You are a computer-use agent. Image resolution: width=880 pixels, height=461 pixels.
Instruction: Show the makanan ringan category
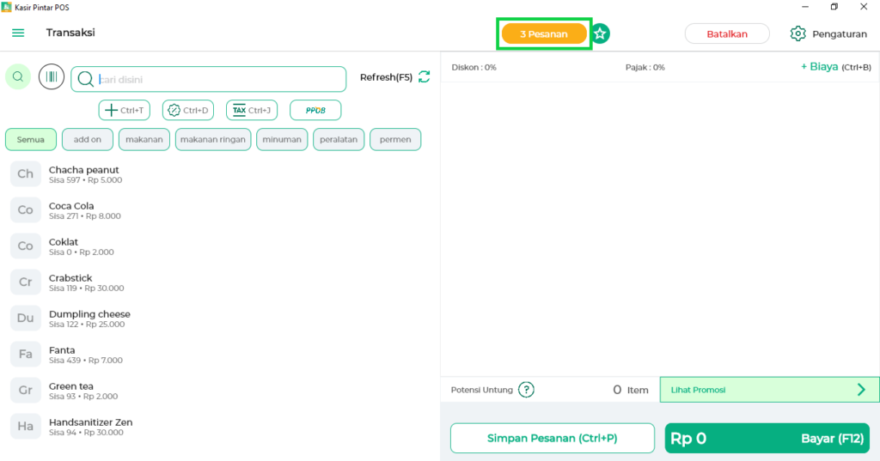click(213, 139)
